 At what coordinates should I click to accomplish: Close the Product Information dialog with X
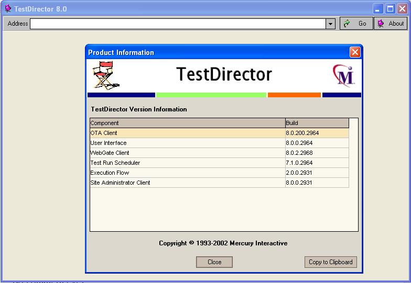[x=355, y=52]
